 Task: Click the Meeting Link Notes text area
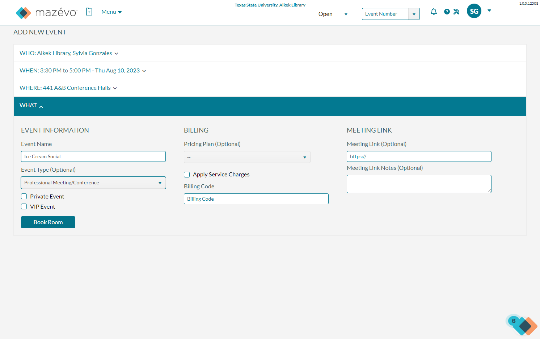coord(419,184)
